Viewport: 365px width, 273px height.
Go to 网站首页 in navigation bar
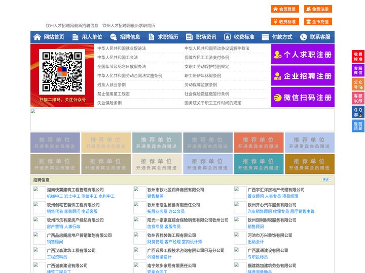[x=54, y=37]
